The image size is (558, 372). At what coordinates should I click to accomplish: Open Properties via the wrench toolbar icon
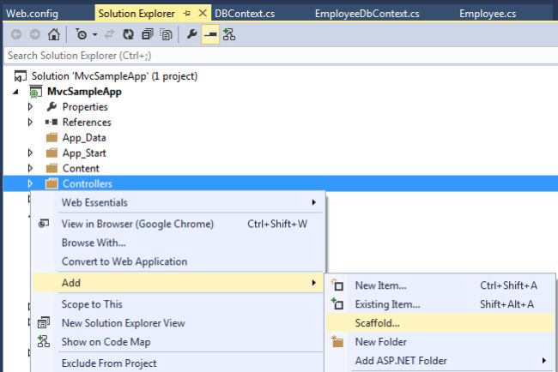[x=191, y=34]
